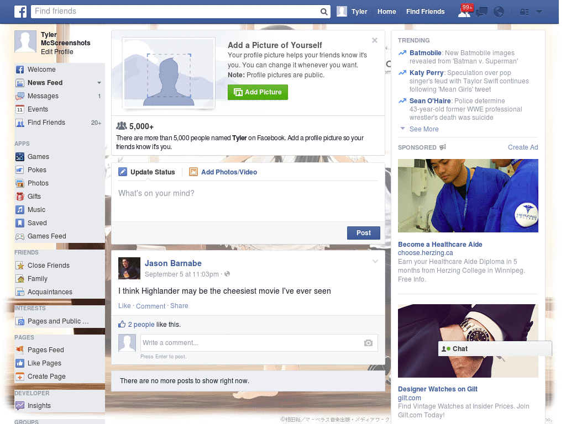This screenshot has width=566, height=424.
Task: Click the Acquaintances icon
Action: (x=20, y=292)
